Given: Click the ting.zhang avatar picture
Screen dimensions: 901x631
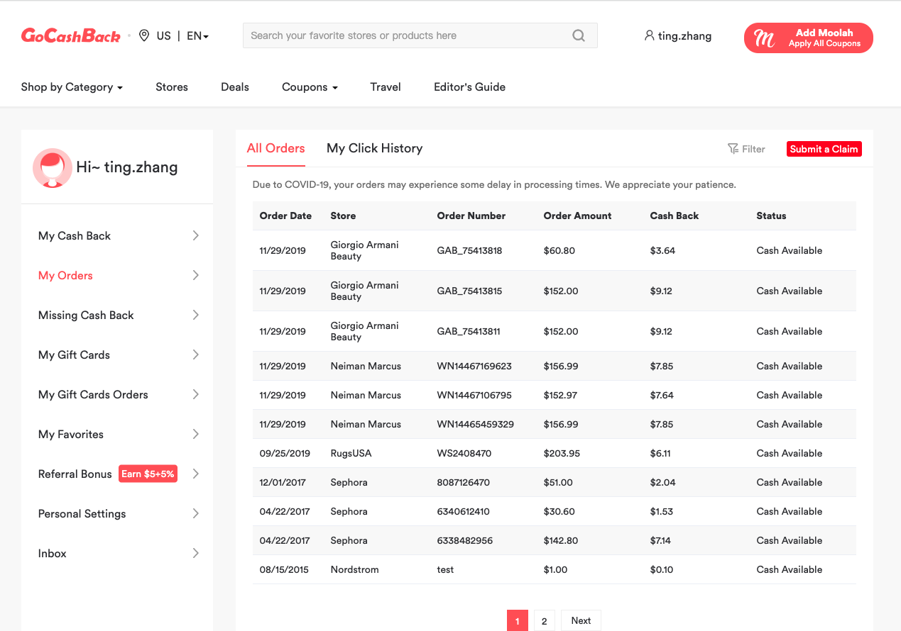Looking at the screenshot, I should (53, 168).
